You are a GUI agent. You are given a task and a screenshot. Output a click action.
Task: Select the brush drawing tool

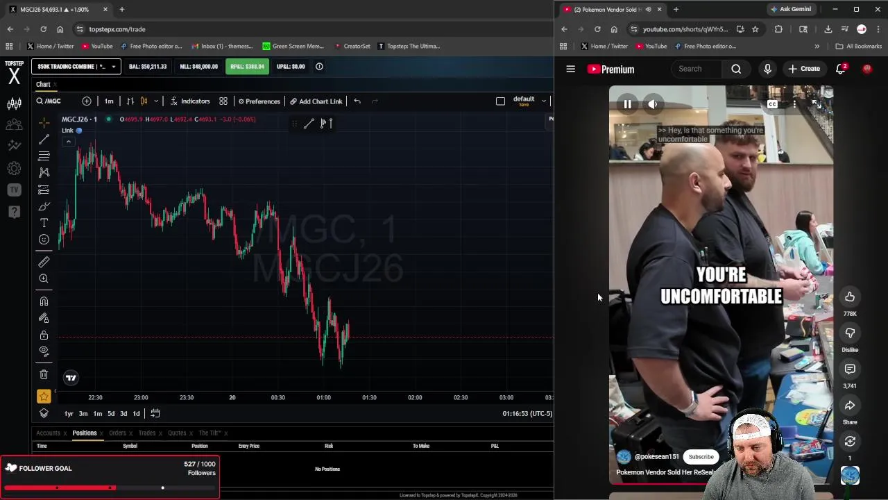coord(44,206)
